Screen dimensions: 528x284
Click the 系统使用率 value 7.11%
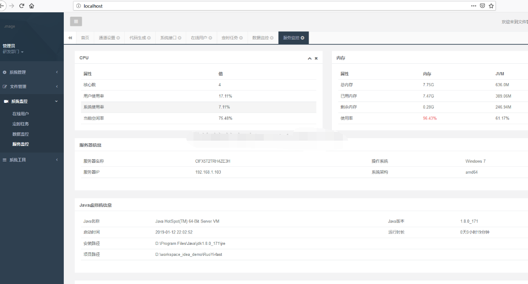tap(224, 107)
